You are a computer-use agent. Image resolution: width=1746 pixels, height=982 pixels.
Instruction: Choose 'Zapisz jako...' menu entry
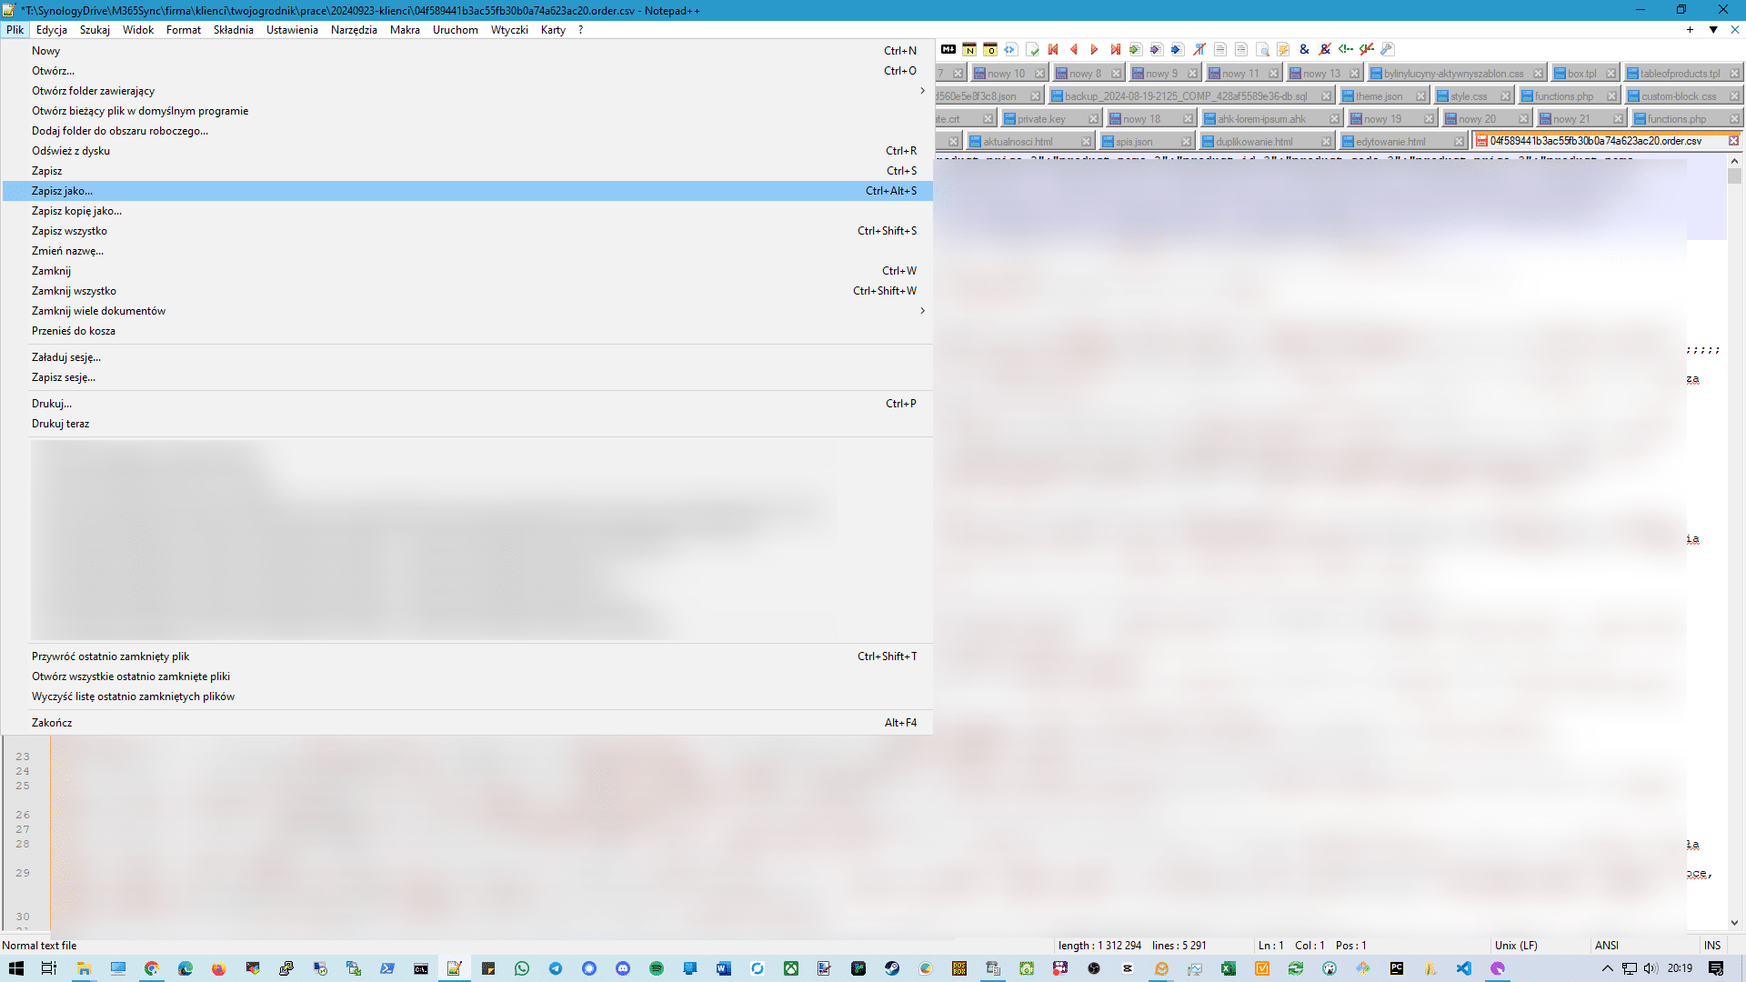62,191
